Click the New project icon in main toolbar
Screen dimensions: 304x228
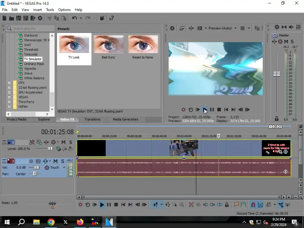click(x=4, y=18)
